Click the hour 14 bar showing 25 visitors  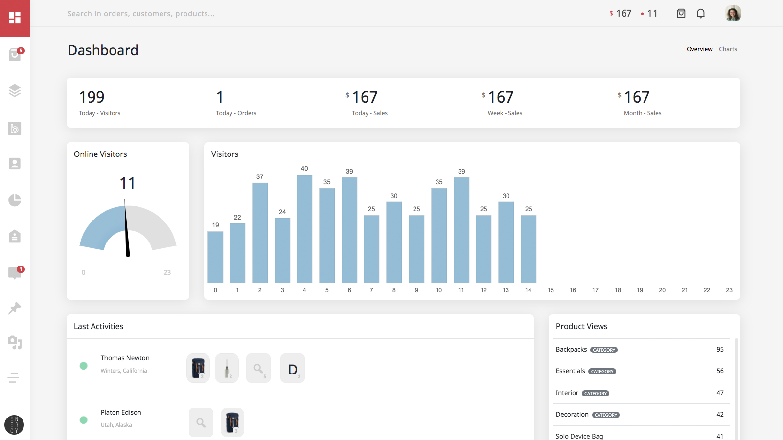tap(529, 249)
